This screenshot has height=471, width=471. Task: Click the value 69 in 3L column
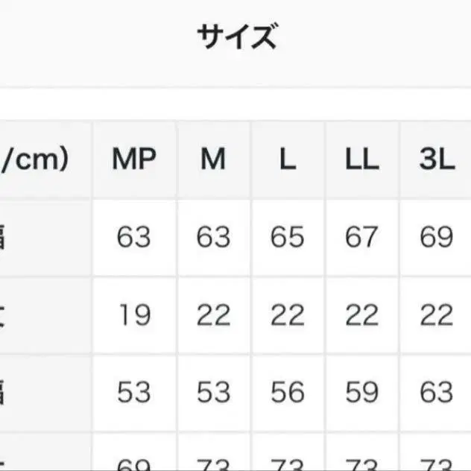coord(437,237)
